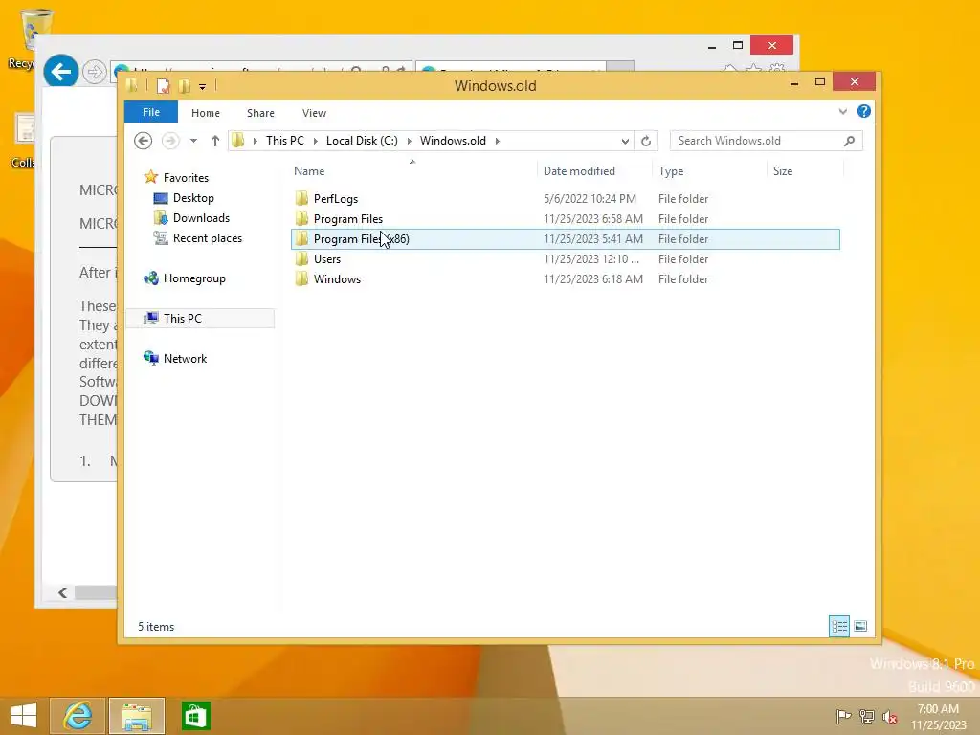Image resolution: width=980 pixels, height=735 pixels.
Task: Expand chevron after Windows.old breadcrumb
Action: 498,141
